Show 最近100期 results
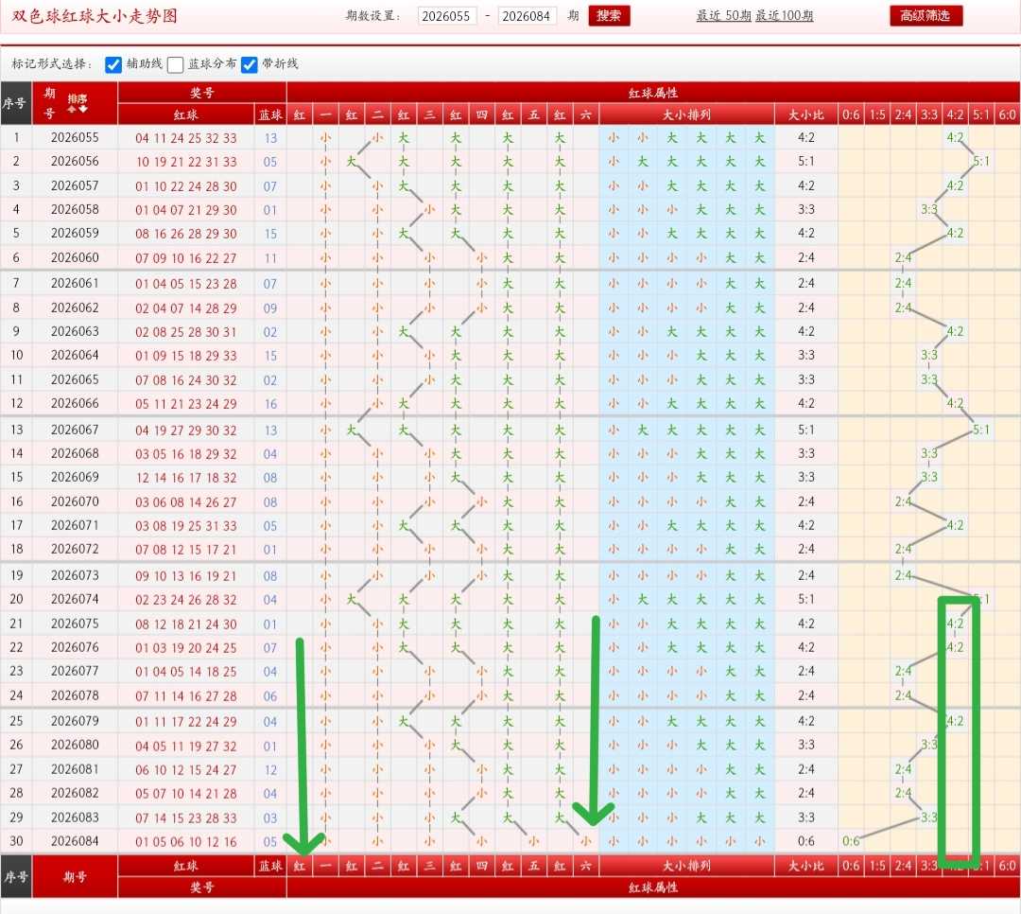This screenshot has width=1021, height=914. pyautogui.click(x=785, y=16)
